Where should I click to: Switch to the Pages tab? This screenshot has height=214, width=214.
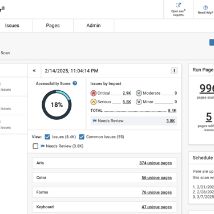tap(53, 26)
